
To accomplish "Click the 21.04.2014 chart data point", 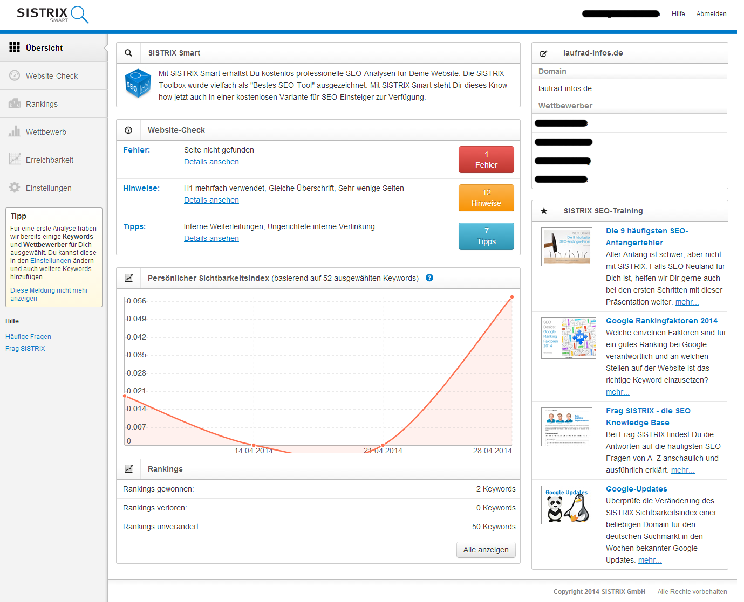I will click(383, 445).
